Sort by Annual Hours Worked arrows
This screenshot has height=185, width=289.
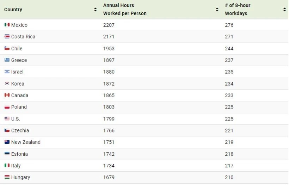217,10
